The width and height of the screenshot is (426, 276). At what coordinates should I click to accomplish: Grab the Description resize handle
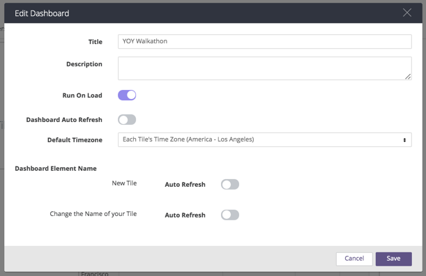coord(408,77)
